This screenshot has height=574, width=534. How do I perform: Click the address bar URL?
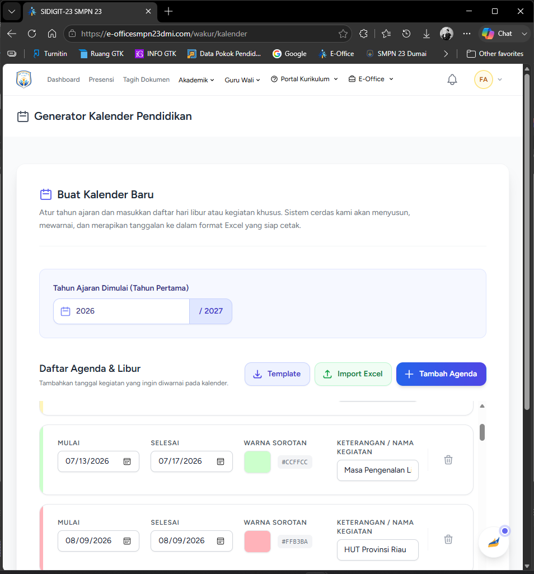(x=164, y=34)
